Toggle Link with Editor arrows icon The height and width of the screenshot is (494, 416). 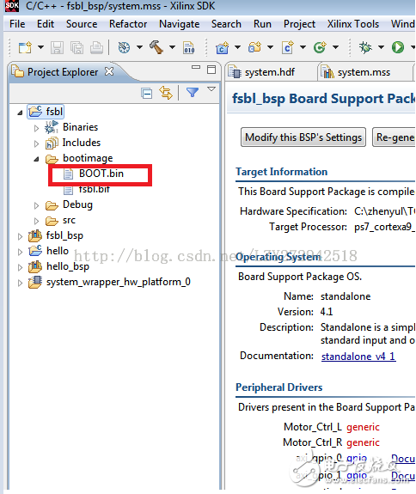pos(166,93)
